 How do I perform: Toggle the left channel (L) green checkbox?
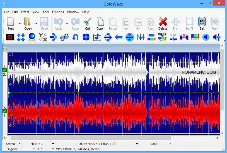[4, 70]
